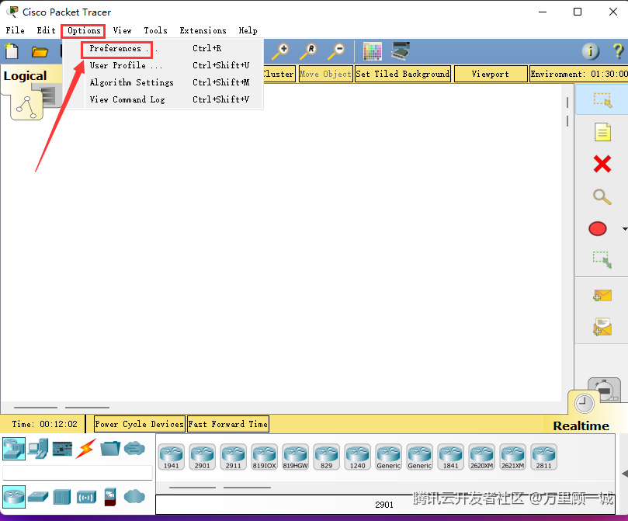This screenshot has height=521, width=628.
Task: Select the End Devices category icon
Action: pos(39,449)
